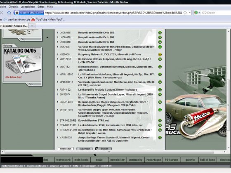This screenshot has height=173, width=231.
Task: Click the green status icon for Hauptdüse DellOrto 055
Action: [160, 33]
